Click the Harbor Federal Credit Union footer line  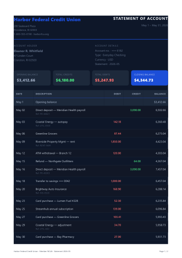point(42,251)
